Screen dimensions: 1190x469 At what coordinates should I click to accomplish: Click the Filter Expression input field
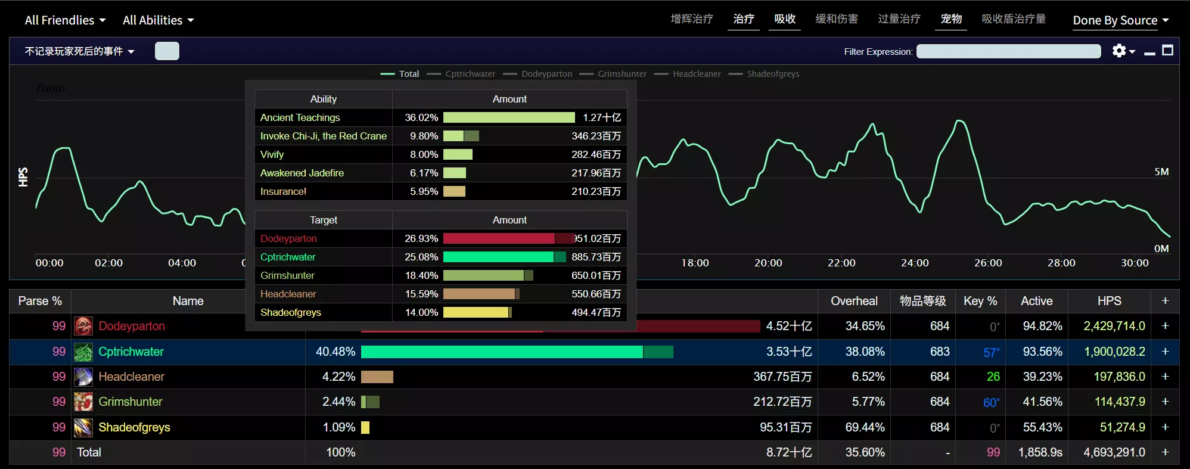(1008, 52)
